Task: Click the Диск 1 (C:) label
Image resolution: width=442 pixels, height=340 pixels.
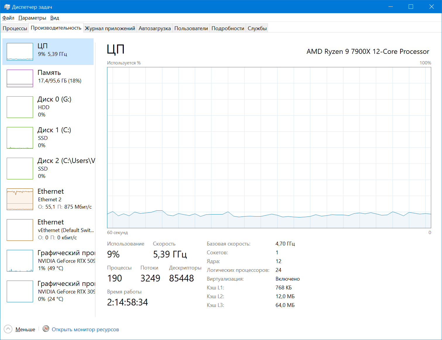Action: pos(54,130)
